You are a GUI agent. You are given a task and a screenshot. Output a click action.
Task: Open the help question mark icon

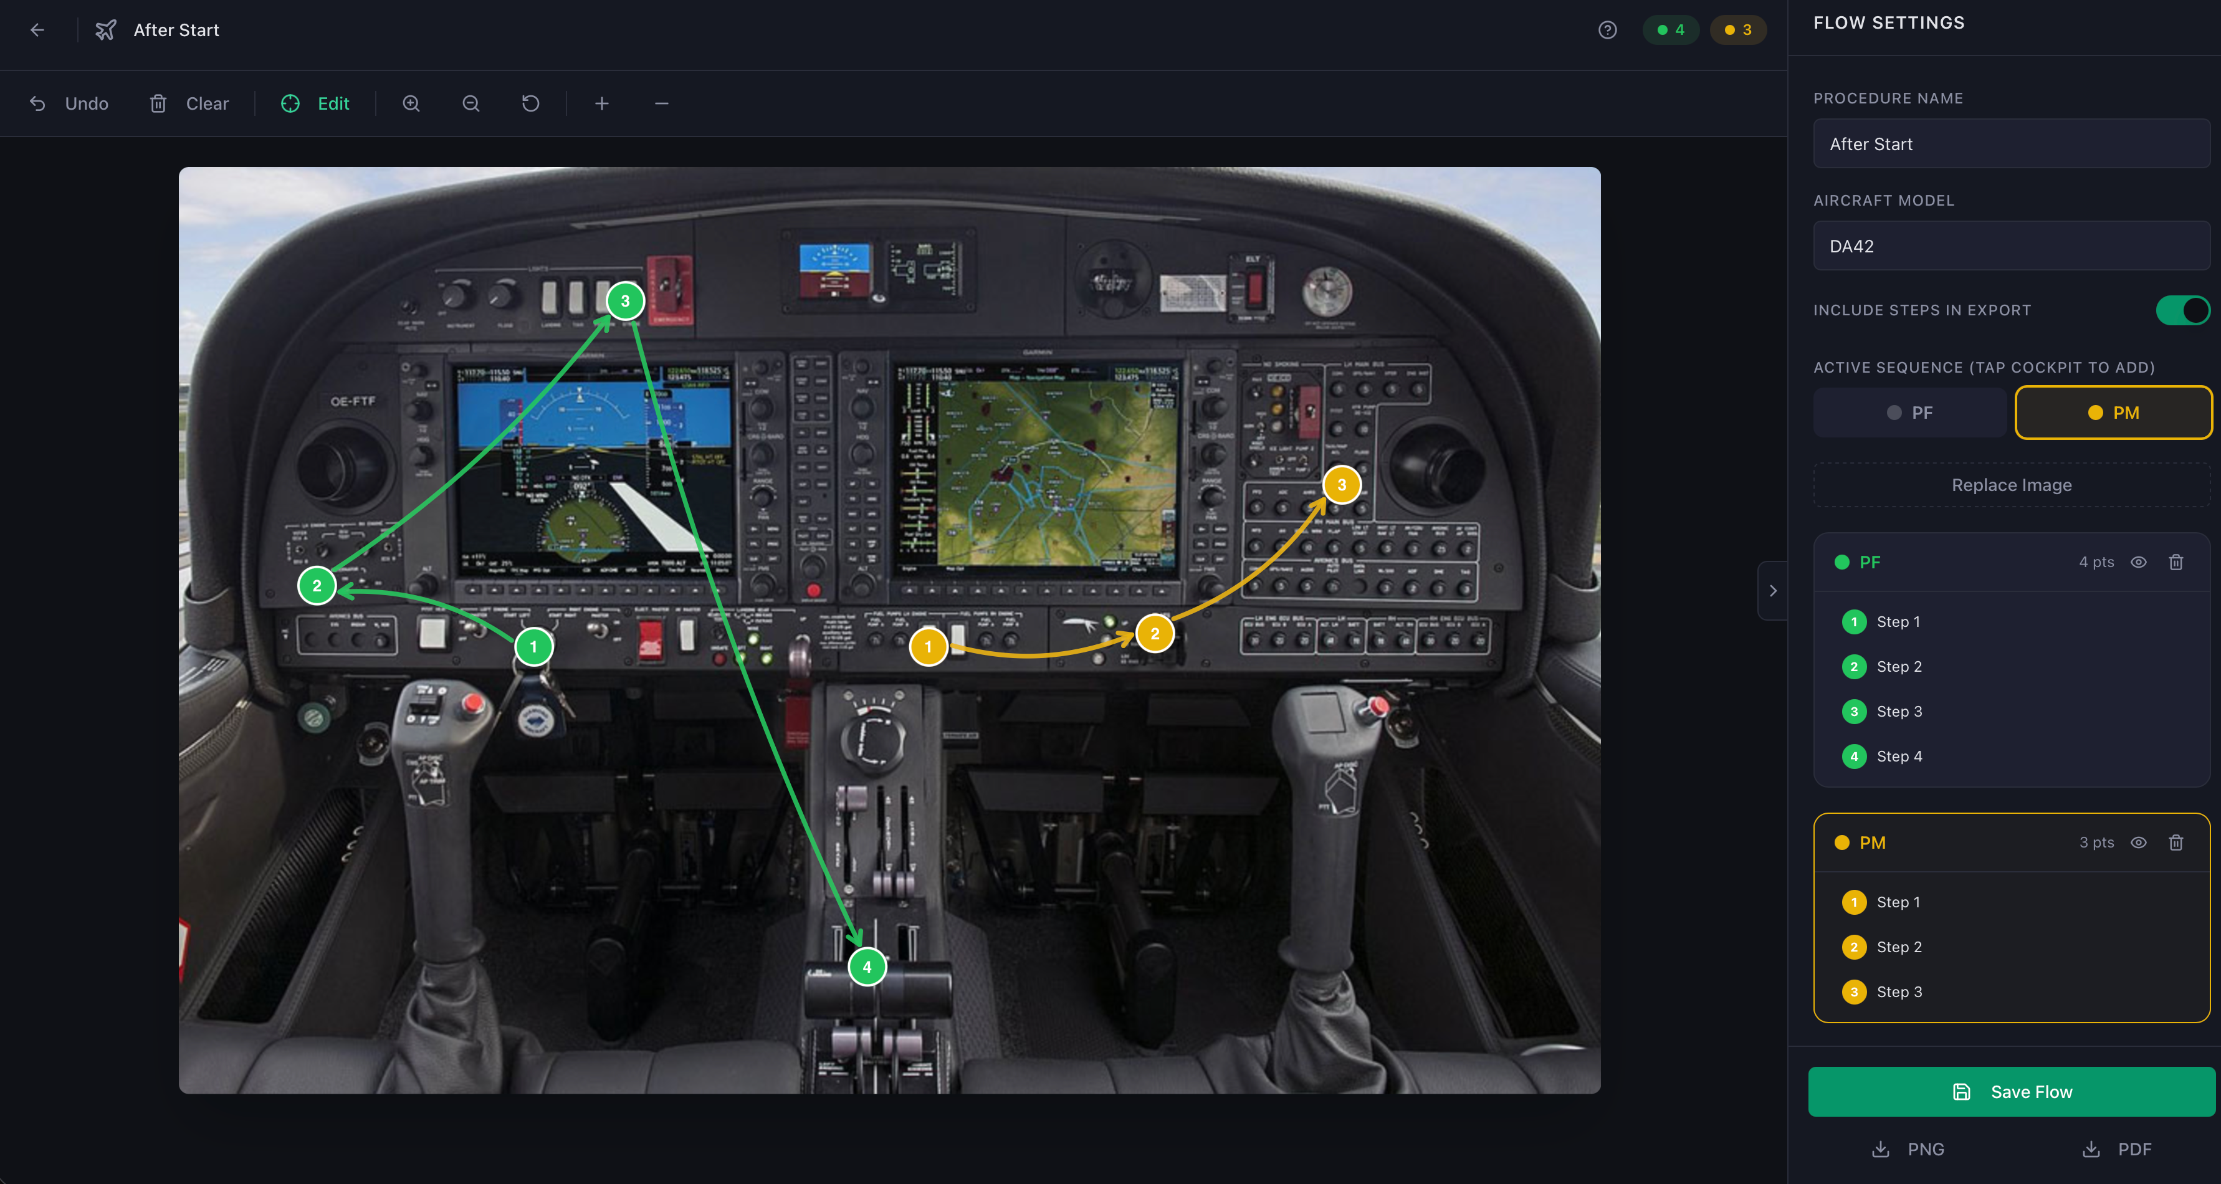(x=1607, y=30)
